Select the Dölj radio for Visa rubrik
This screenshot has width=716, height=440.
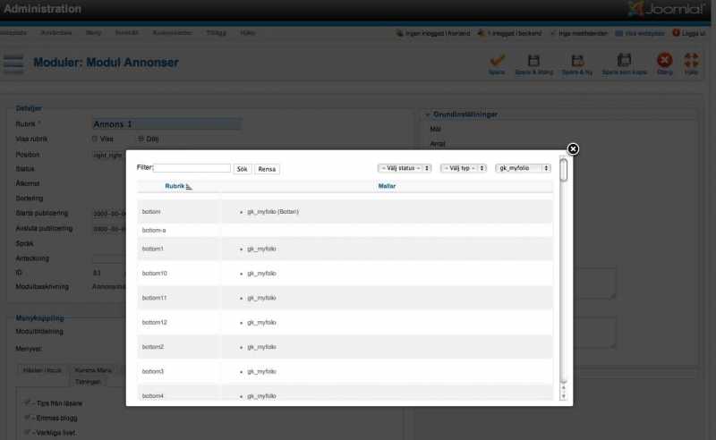141,139
